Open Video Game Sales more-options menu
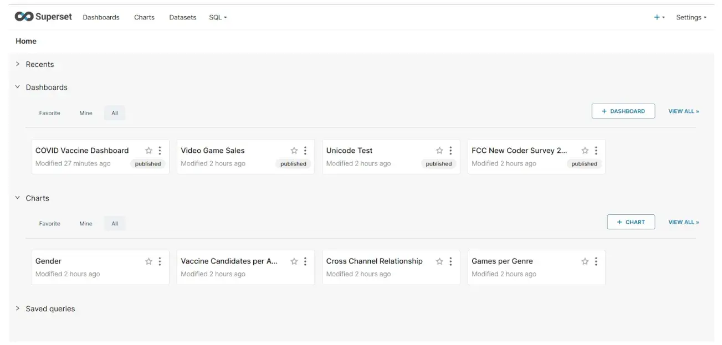The width and height of the screenshot is (722, 345). [x=305, y=151]
